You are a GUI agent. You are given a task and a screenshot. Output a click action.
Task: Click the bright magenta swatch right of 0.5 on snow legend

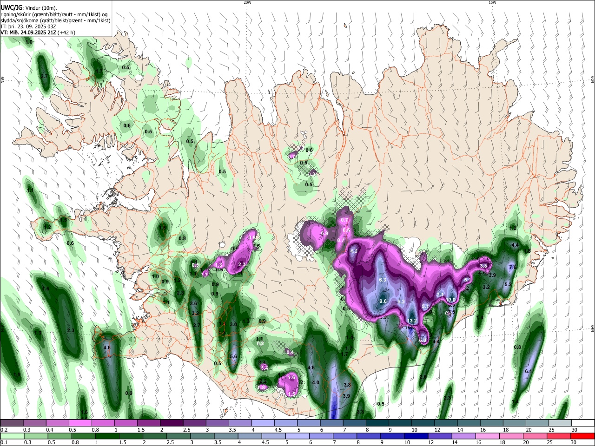tap(80, 423)
